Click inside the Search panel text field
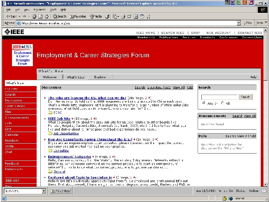Viewport: 269px width, 202px height. (219, 97)
